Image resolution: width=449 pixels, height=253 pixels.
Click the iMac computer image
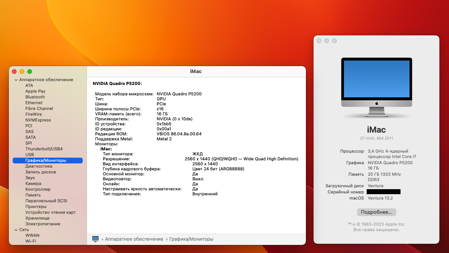pos(377,88)
